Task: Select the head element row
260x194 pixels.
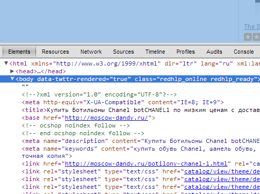Action: [41, 71]
